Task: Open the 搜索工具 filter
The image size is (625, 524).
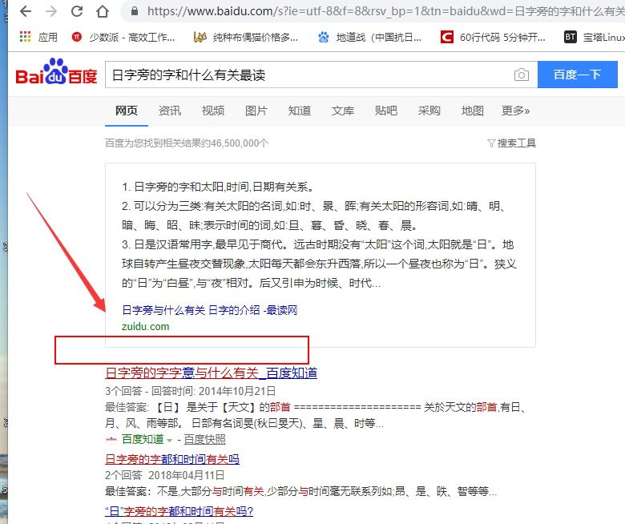Action: tap(512, 143)
